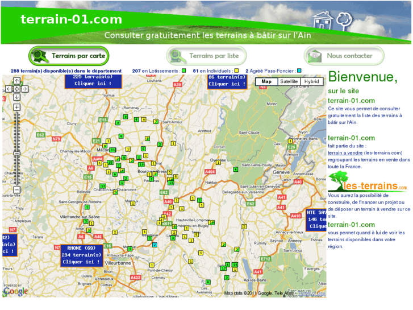
Task: Click the 225 terrain(s) Cliquer ici box
Action: [93, 81]
